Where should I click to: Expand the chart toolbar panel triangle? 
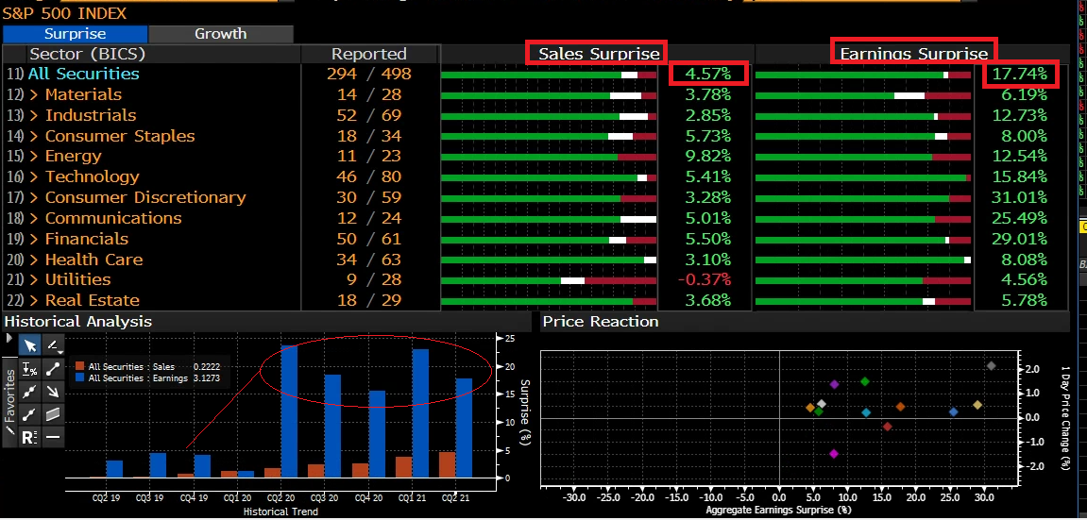[9, 337]
